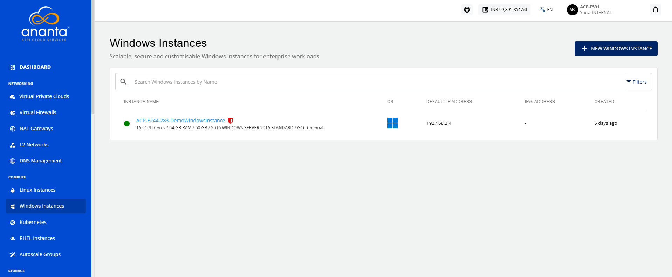Click the Linux Instances penguin icon
This screenshot has height=277, width=672.
[13, 190]
